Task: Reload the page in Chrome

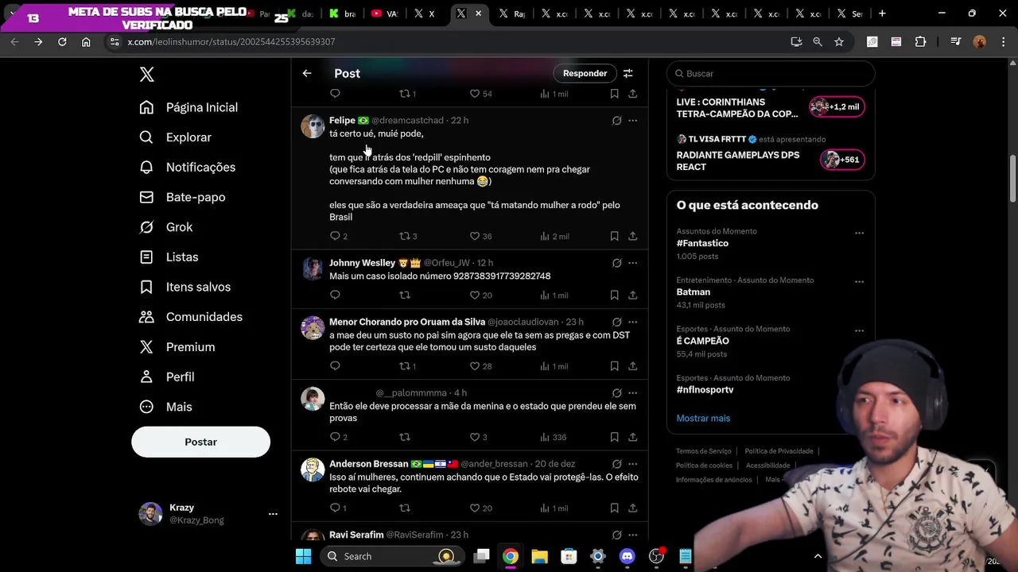Action: coord(62,41)
